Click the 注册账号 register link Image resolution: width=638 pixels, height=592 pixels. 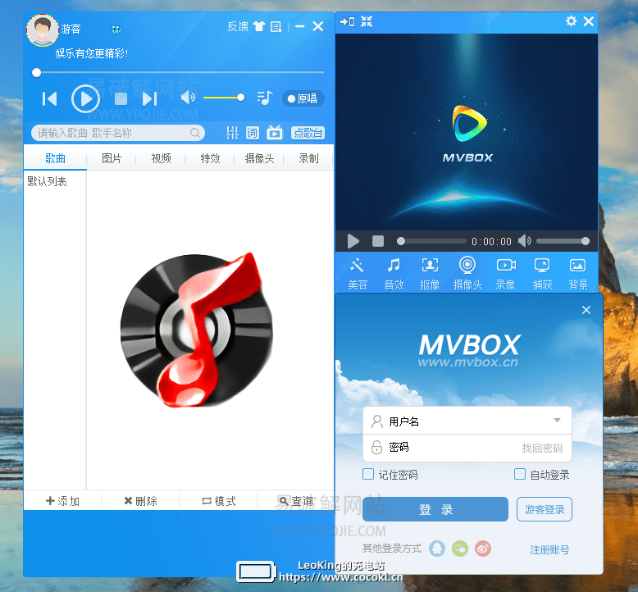coord(549,549)
